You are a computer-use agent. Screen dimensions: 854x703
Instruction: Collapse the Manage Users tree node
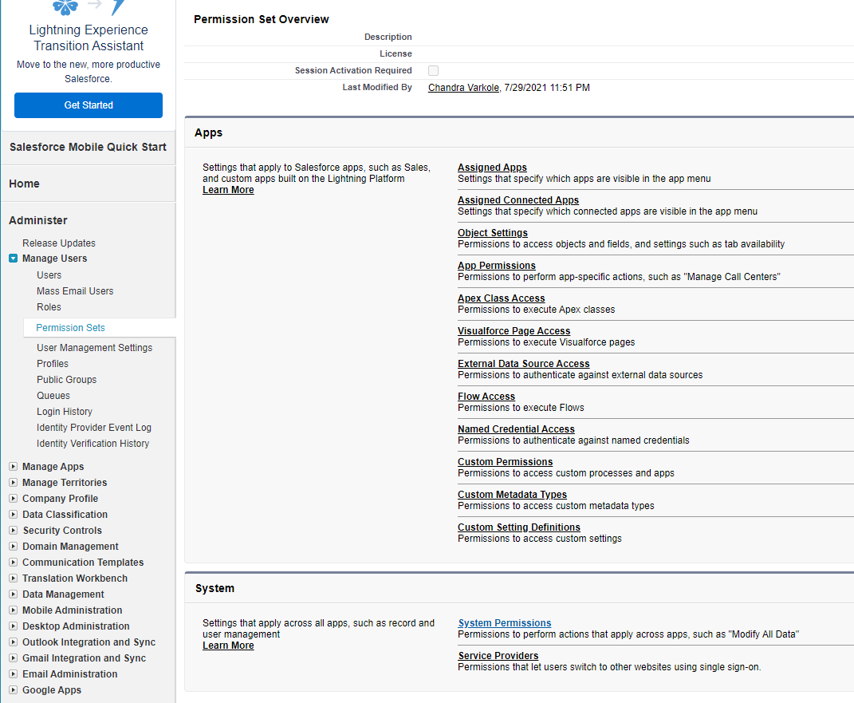13,259
